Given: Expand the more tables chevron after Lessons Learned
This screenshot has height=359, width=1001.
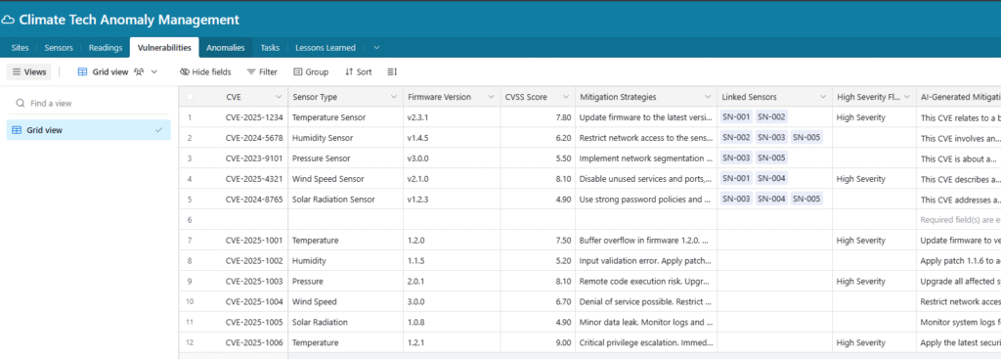Looking at the screenshot, I should pyautogui.click(x=376, y=47).
